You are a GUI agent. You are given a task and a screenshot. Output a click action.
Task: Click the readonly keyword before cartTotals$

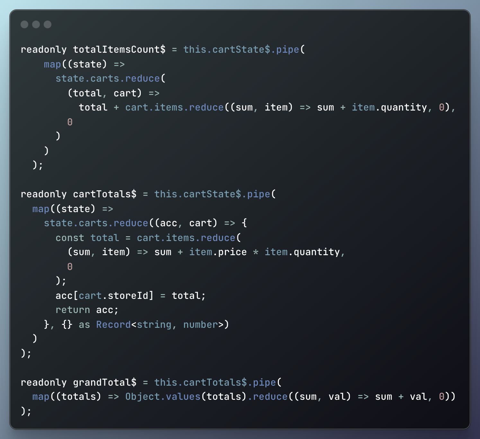tap(44, 194)
